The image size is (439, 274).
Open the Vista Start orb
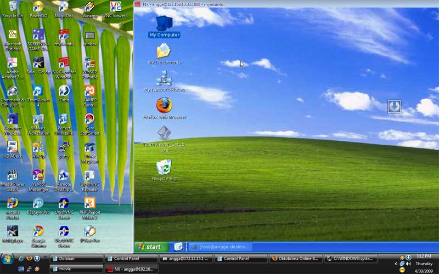point(7,259)
